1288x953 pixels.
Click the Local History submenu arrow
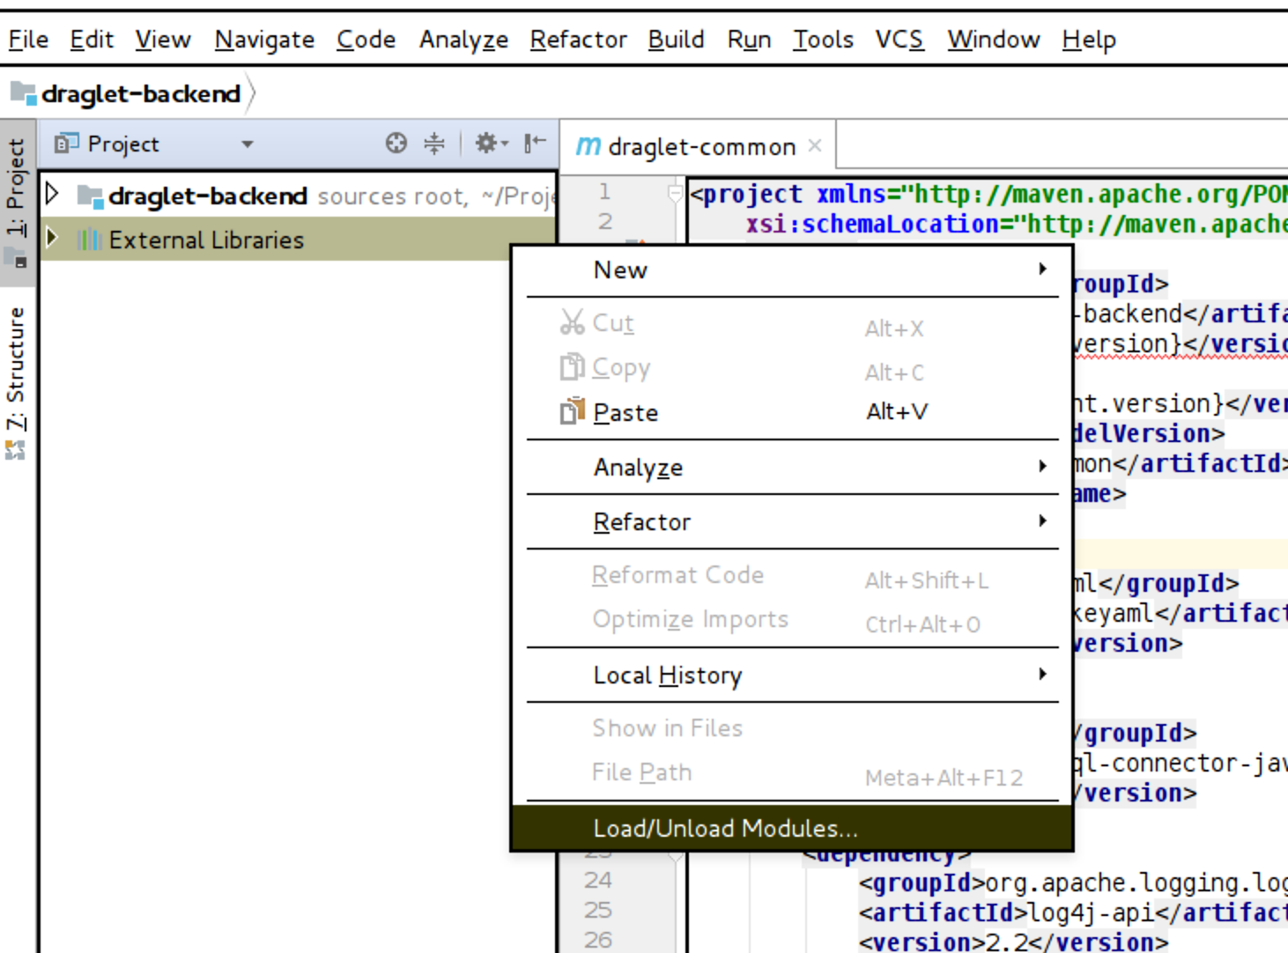point(1043,674)
